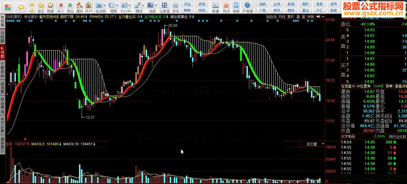This screenshot has width=407, height=184.
Task: Open the 个股资料 side tab
Action: [3, 70]
